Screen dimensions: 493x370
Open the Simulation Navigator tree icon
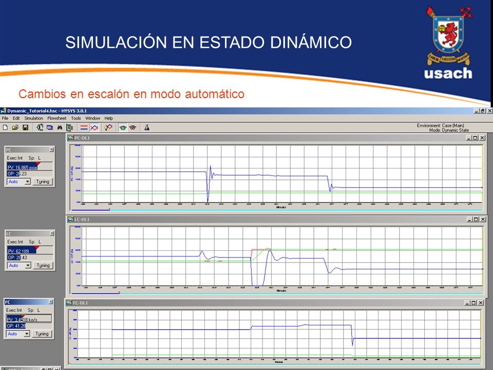point(70,127)
